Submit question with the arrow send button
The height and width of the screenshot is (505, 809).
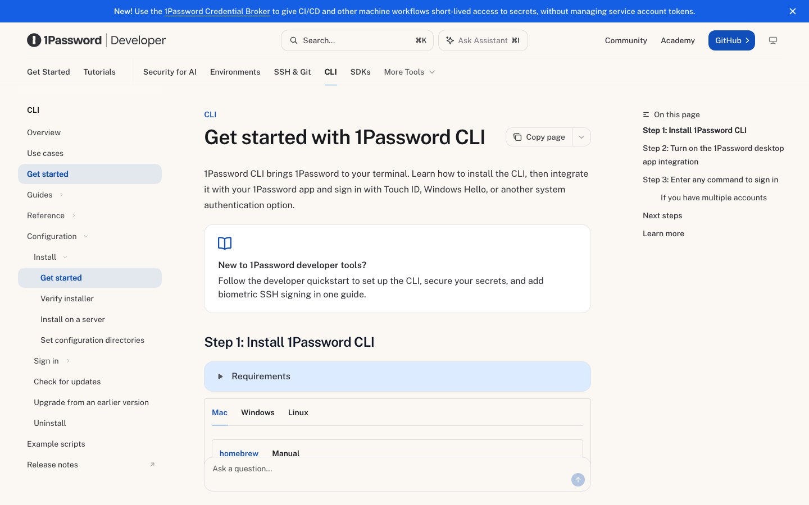click(578, 480)
